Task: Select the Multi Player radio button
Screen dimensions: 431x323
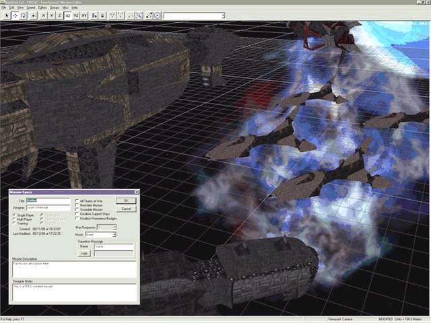Action: pyautogui.click(x=14, y=219)
